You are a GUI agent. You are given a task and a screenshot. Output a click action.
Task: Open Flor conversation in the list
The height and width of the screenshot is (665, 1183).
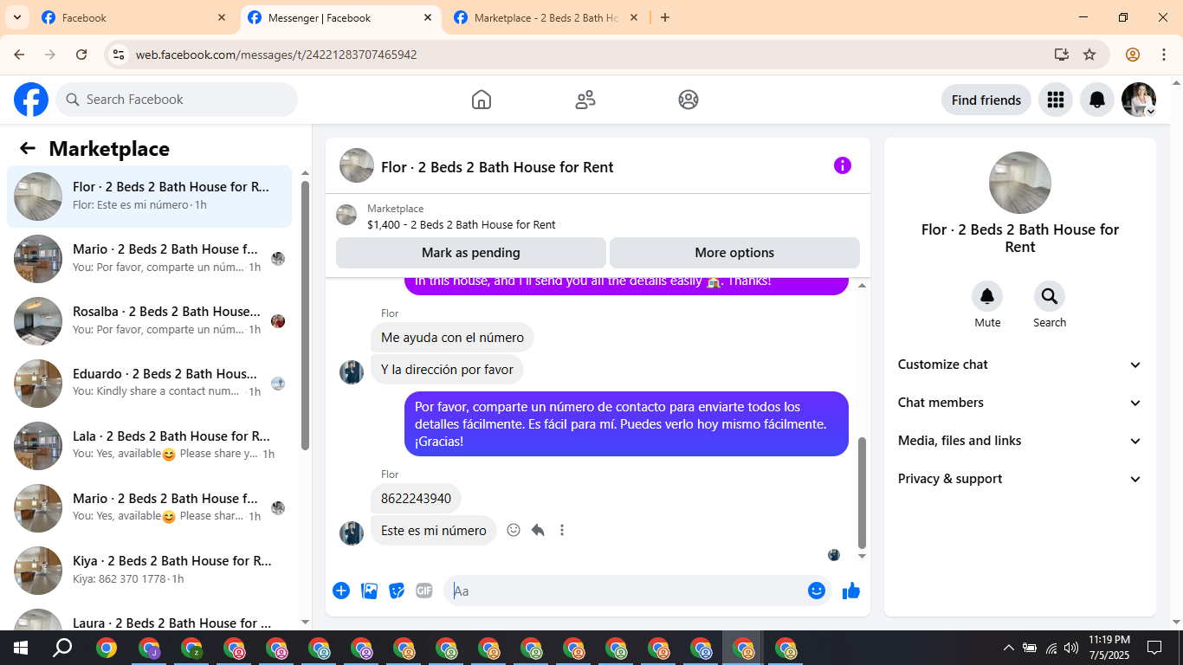coord(149,197)
